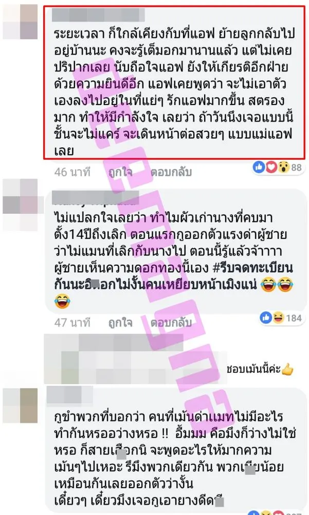Screen dimensions: 309x515
Task: Click ตอบกลับ under the 47 นาที comment
Action: pyautogui.click(x=171, y=322)
